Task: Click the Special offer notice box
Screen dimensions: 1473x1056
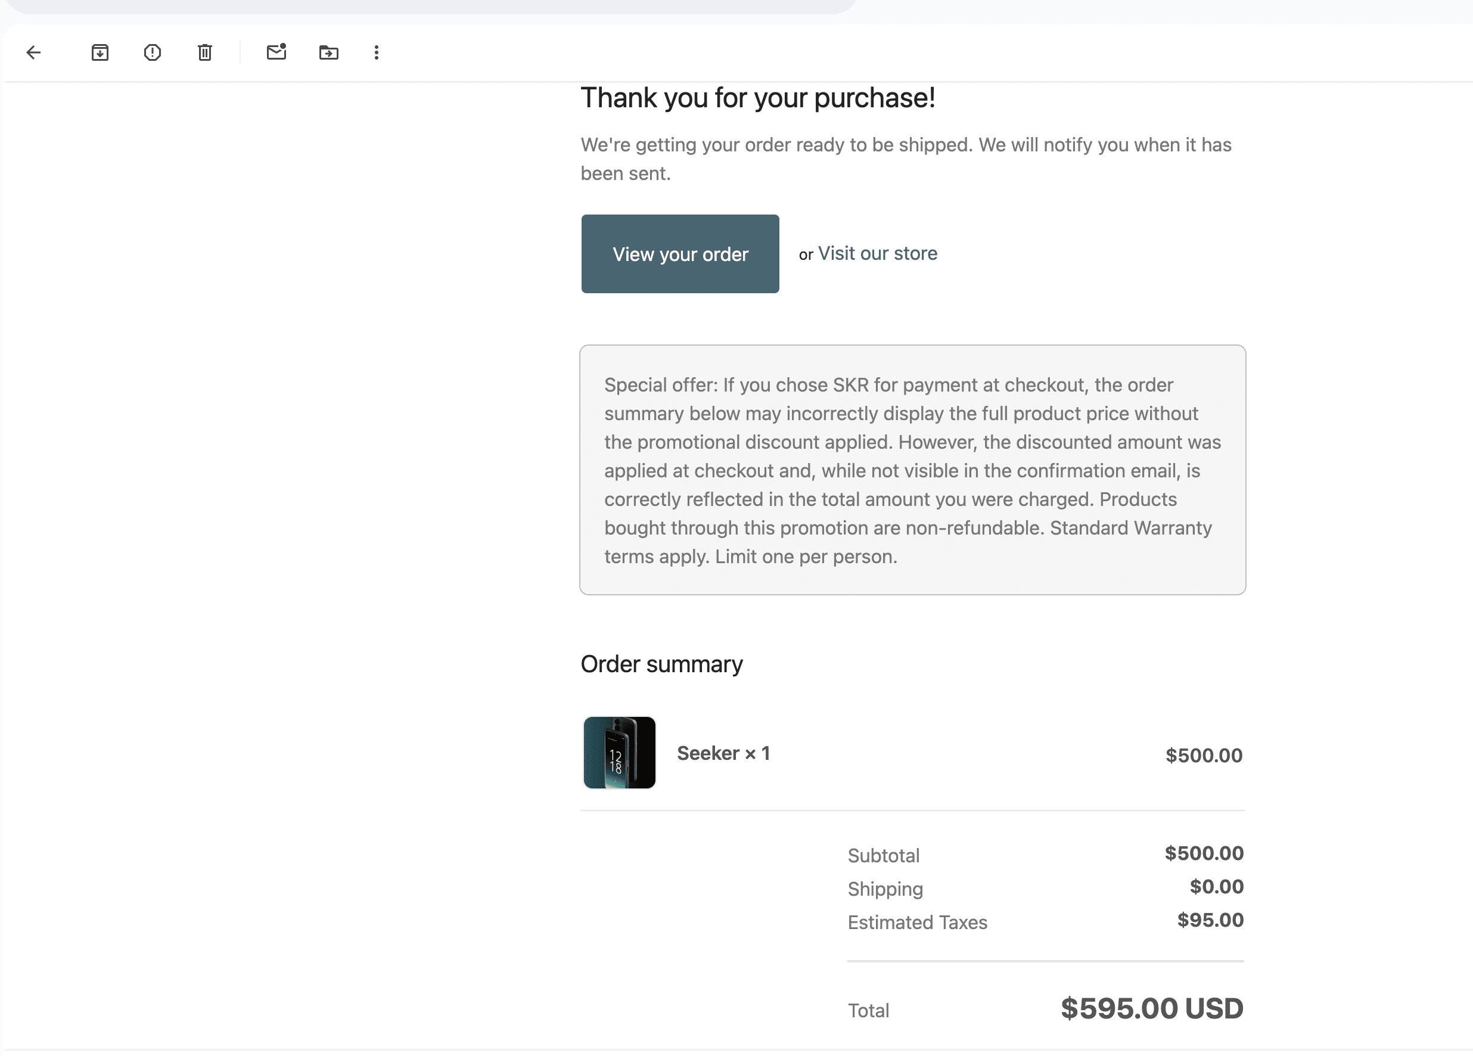Action: click(912, 470)
